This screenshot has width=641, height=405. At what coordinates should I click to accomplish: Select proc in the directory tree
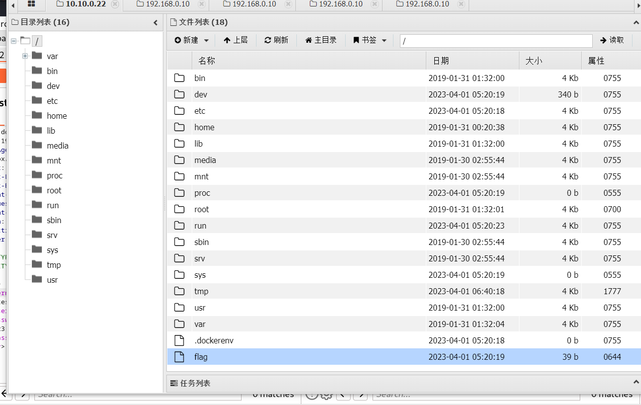click(x=55, y=175)
